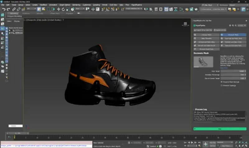The width and height of the screenshot is (249, 148).
Task: Expand the first scene explorer tree item
Action: (10, 30)
